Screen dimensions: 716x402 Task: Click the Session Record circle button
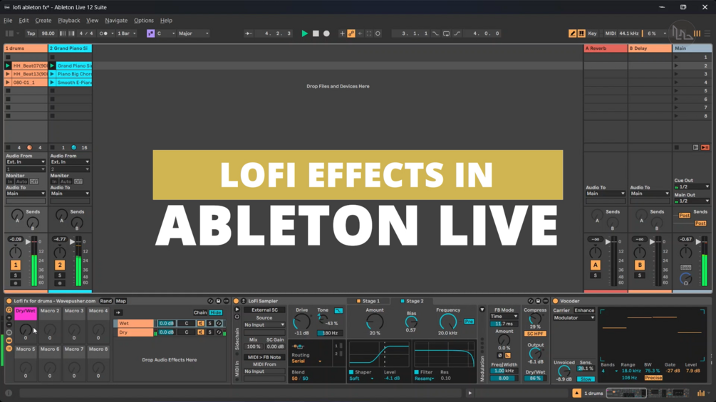point(378,33)
